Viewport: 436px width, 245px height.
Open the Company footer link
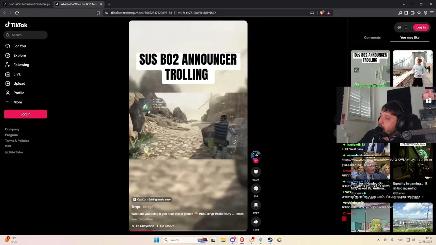click(x=12, y=129)
